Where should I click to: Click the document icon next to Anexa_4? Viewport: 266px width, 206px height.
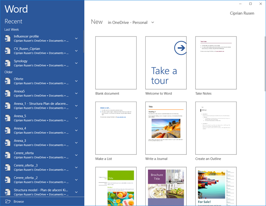pyautogui.click(x=7, y=131)
